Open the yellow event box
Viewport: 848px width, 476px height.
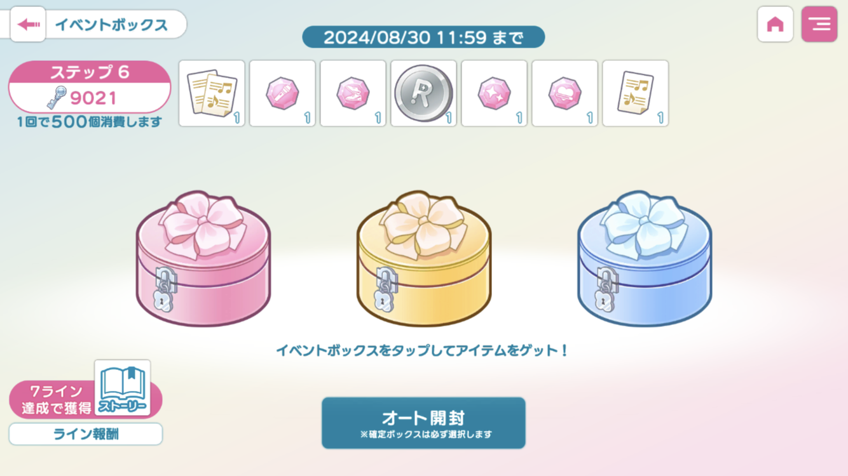click(424, 258)
